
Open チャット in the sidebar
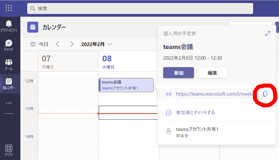pos(9,45)
